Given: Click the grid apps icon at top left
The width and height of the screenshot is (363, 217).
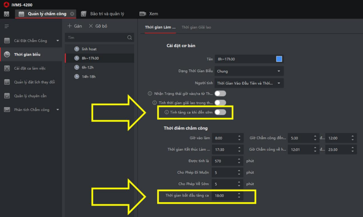Looking at the screenshot, I should 6,14.
